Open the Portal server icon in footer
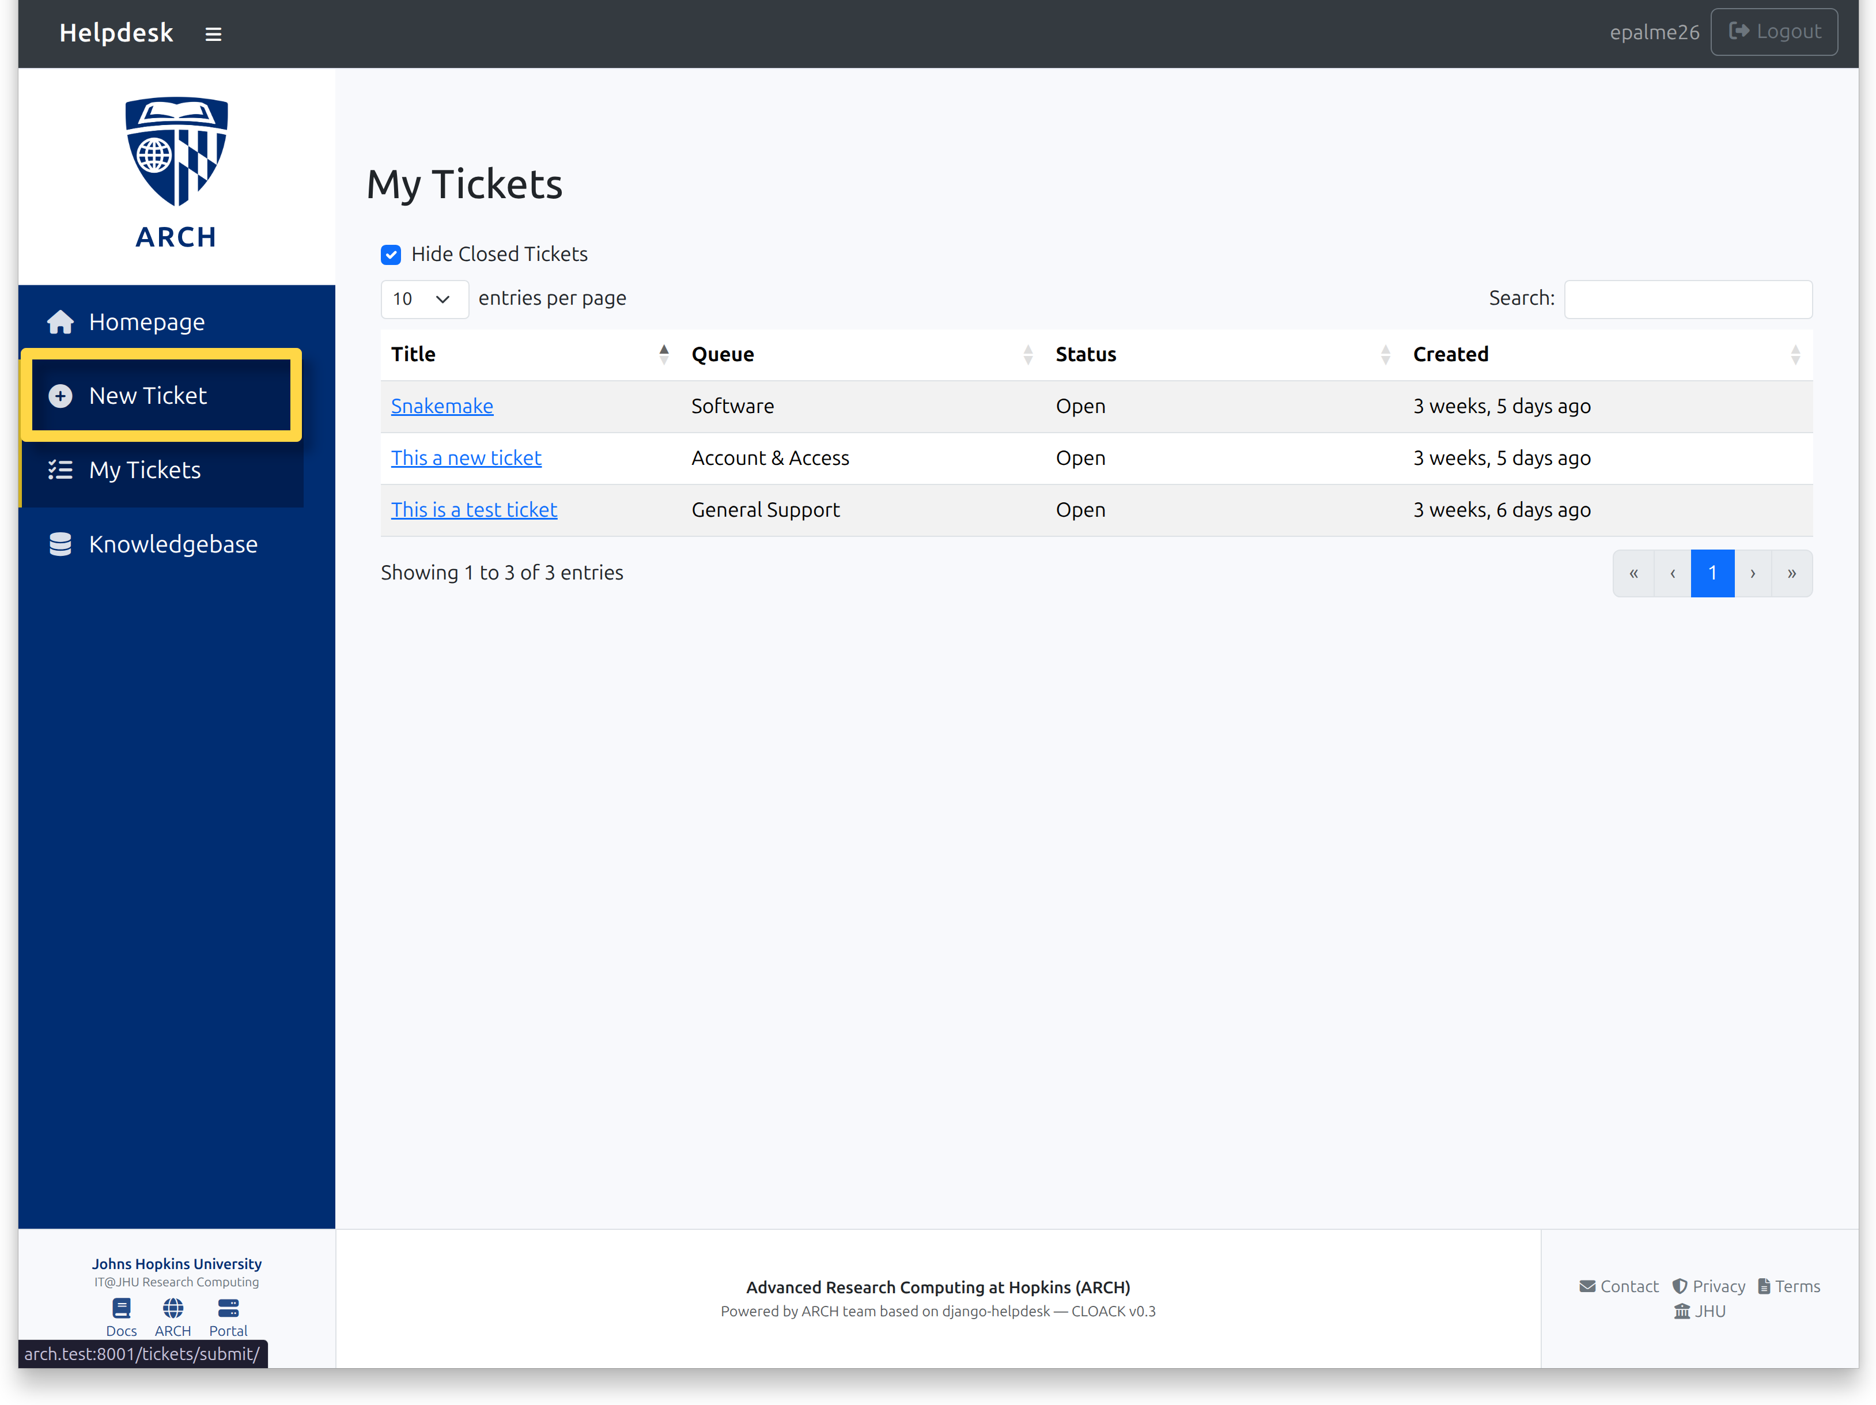The image size is (1876, 1405). [x=228, y=1308]
